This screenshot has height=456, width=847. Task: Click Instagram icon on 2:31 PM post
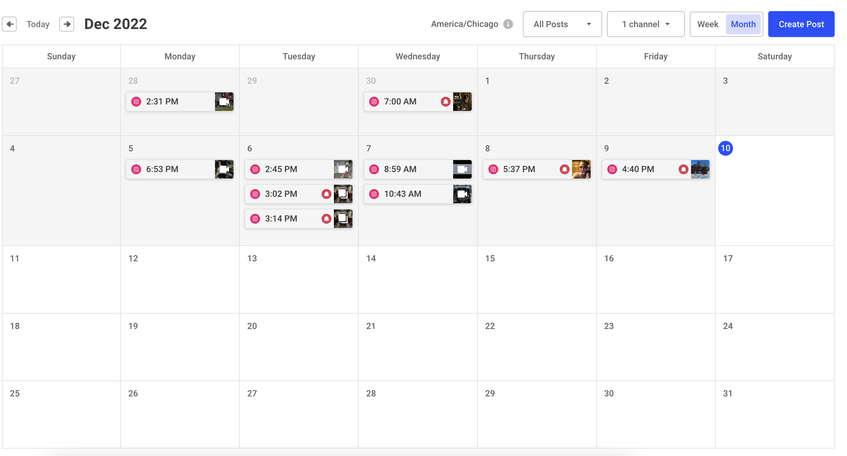(136, 102)
